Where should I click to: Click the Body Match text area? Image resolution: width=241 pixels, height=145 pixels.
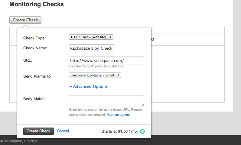click(106, 101)
